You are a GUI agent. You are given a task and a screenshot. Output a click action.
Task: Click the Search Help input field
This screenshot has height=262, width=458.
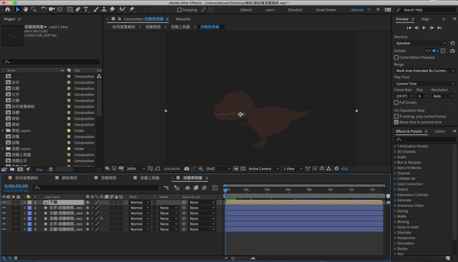pos(425,10)
